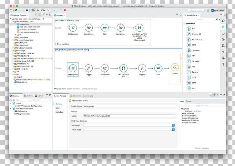235x166 pixels.
Task: Select Salesforce connection entry
Action: pos(21,111)
